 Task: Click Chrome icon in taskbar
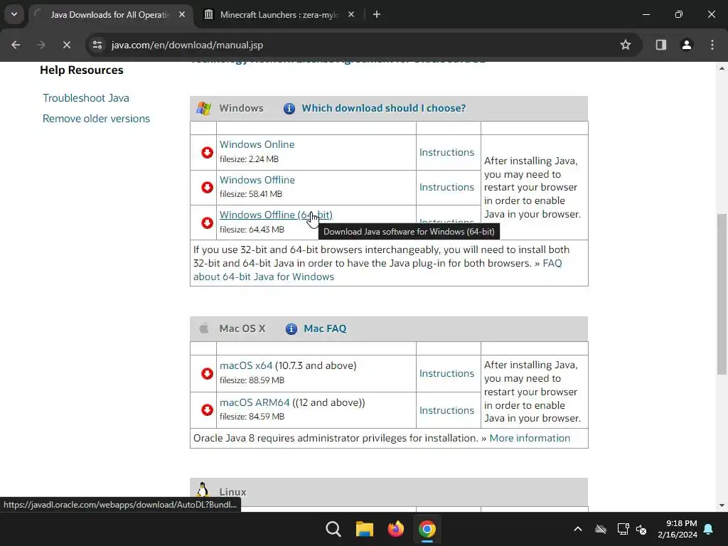pos(427,529)
